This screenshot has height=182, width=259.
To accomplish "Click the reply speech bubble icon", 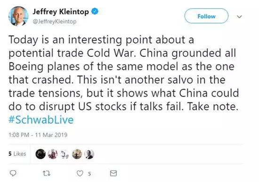I will click(13, 173).
